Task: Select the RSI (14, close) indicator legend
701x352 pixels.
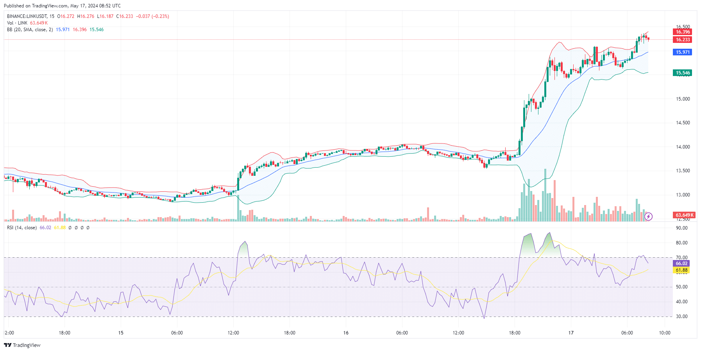Action: pos(22,228)
